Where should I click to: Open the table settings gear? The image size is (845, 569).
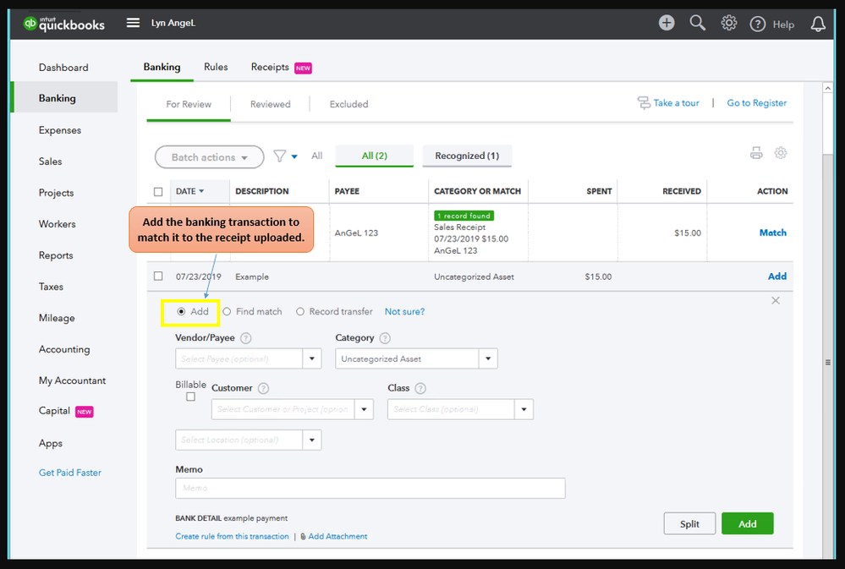[781, 153]
